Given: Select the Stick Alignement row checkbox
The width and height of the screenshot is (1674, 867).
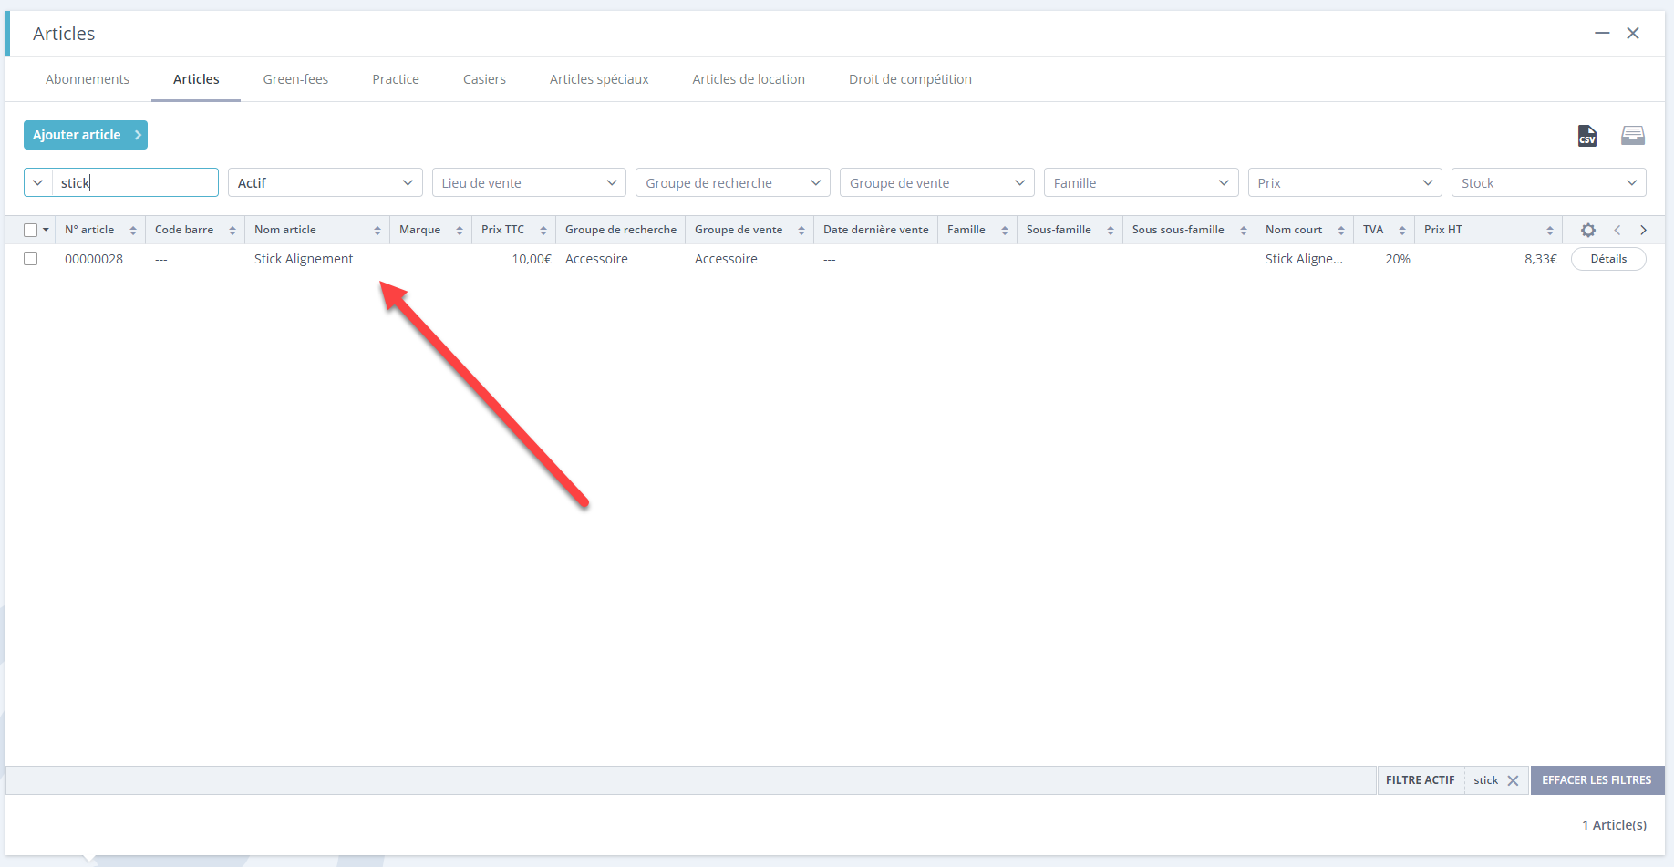Looking at the screenshot, I should coord(31,259).
